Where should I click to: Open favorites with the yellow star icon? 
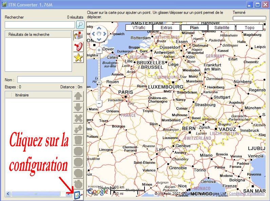click(x=78, y=58)
